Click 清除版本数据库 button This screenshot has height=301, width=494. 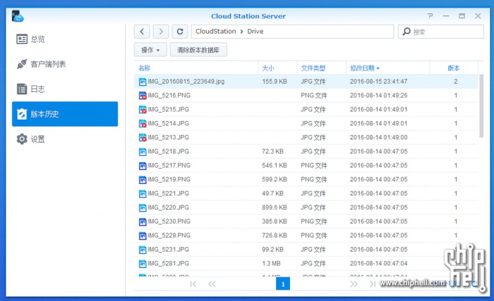(x=198, y=50)
